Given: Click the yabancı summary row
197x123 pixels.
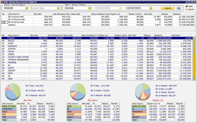Looking at the screenshot, I should 98,25.
